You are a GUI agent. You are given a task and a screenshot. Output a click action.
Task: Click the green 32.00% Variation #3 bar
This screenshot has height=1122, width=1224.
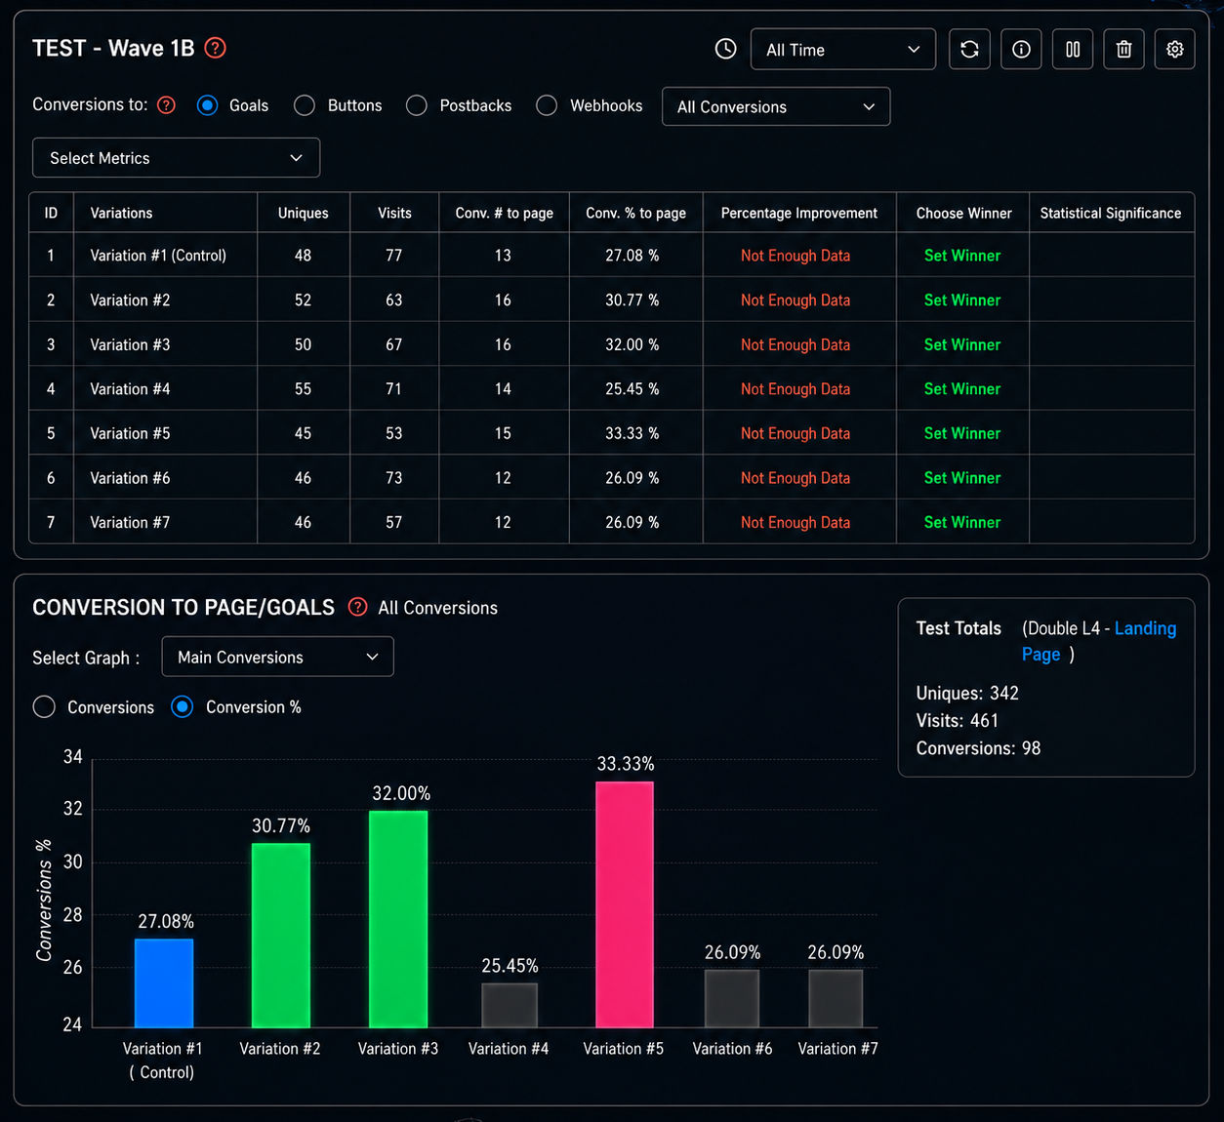point(398,919)
